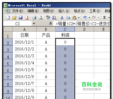Click the cell with date 2016/12/7
This screenshot has height=99, width=113.
(25, 83)
